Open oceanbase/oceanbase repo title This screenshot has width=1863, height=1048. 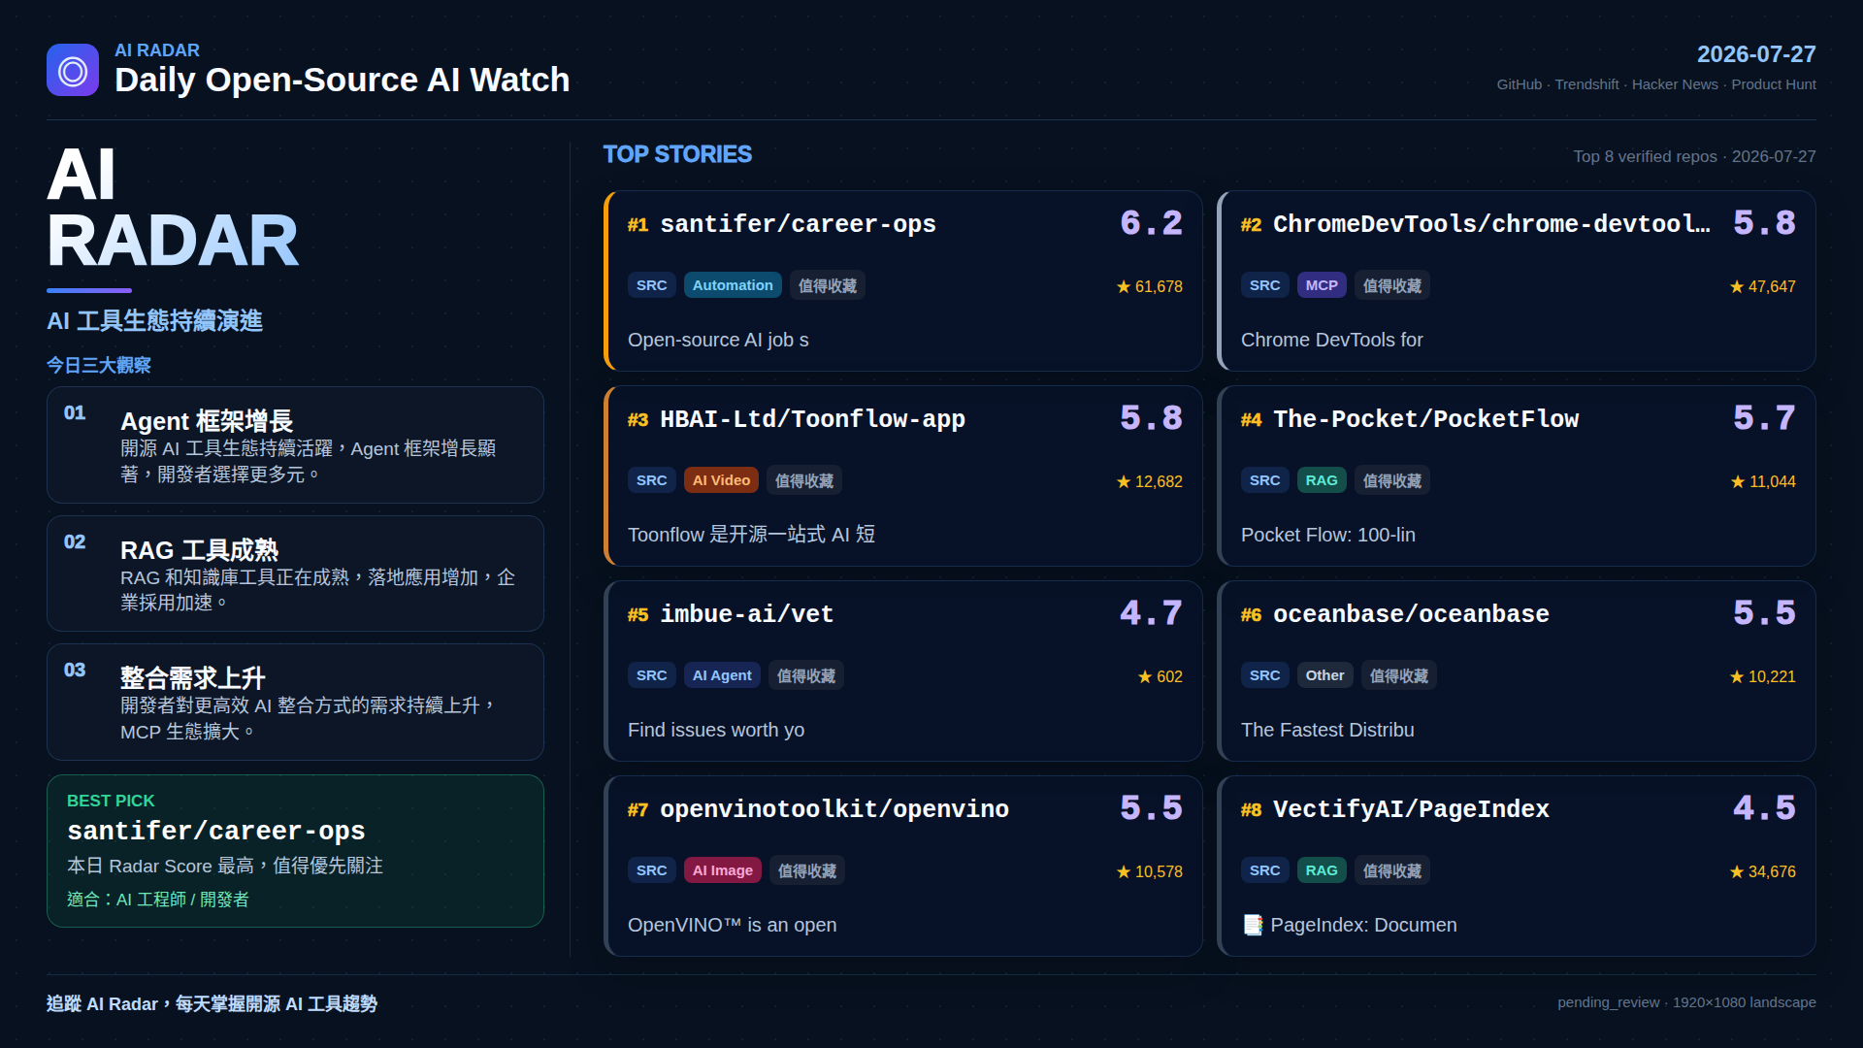(1411, 614)
